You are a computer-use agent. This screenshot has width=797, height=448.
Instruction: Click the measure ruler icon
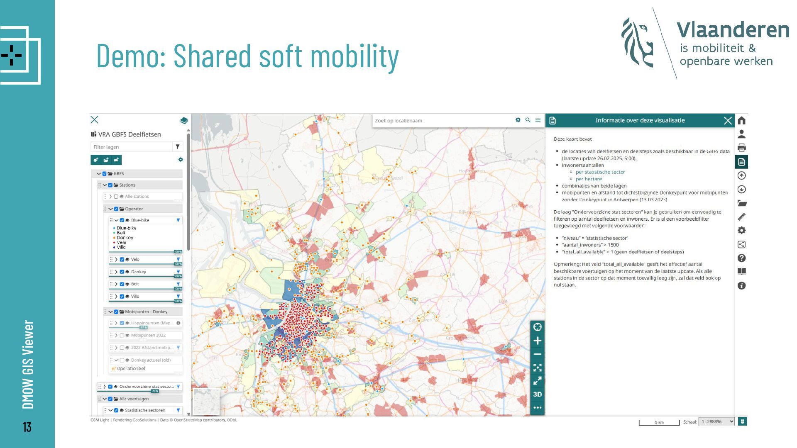742,217
